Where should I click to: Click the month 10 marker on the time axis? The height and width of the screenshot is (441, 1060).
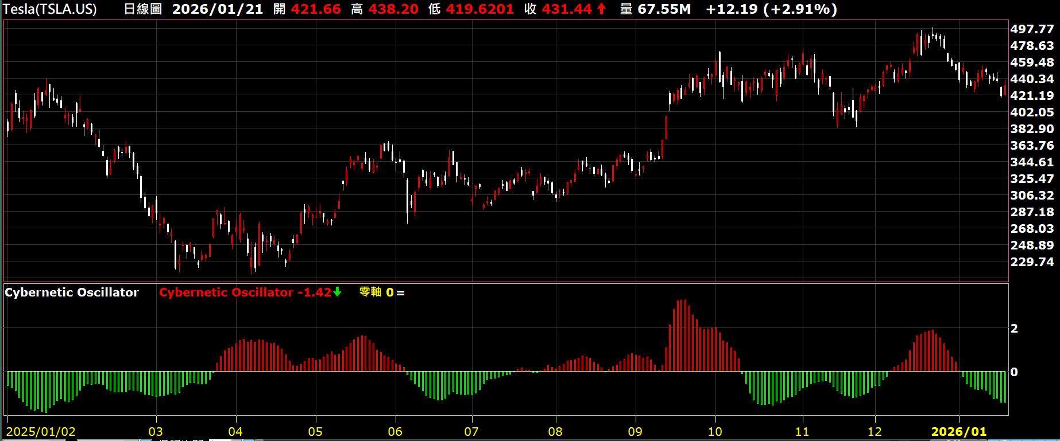715,432
